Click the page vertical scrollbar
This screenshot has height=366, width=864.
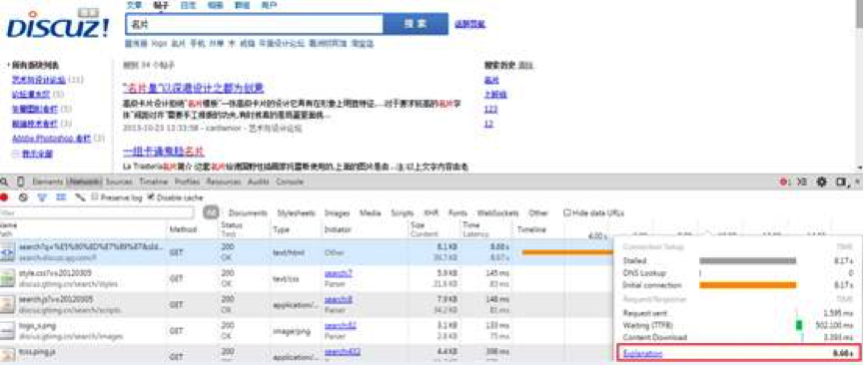(860, 86)
